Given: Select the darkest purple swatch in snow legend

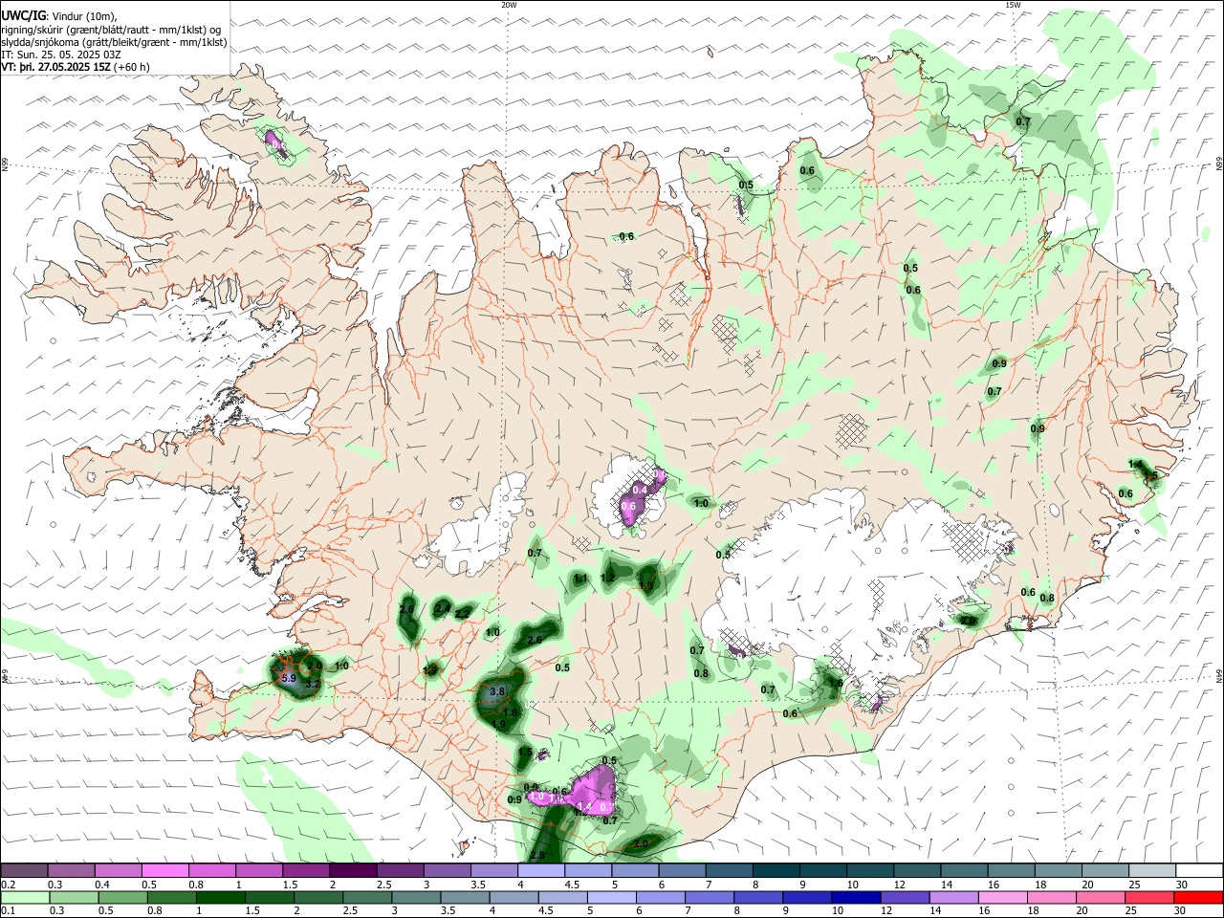Looking at the screenshot, I should (x=353, y=871).
